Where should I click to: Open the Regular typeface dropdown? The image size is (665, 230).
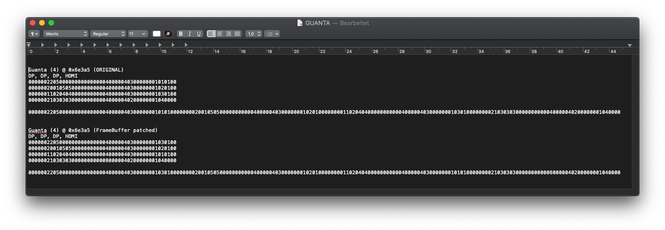pyautogui.click(x=109, y=34)
